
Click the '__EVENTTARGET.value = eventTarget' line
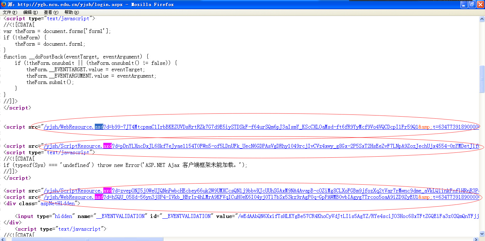(x=86, y=69)
